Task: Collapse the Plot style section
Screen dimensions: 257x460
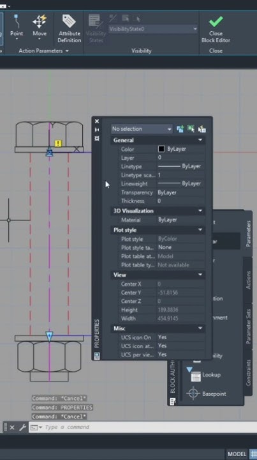Action: (200, 230)
